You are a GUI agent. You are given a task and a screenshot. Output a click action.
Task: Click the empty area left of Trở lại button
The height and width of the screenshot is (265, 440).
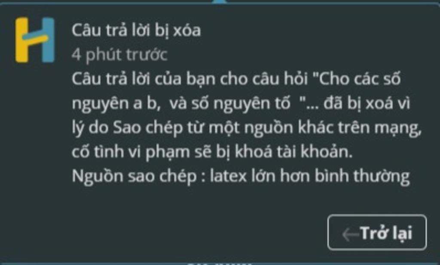[196, 232]
